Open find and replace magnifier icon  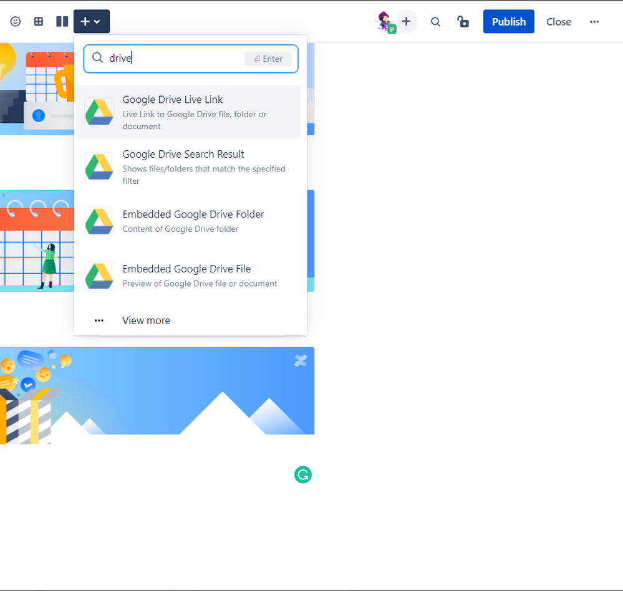pos(435,22)
